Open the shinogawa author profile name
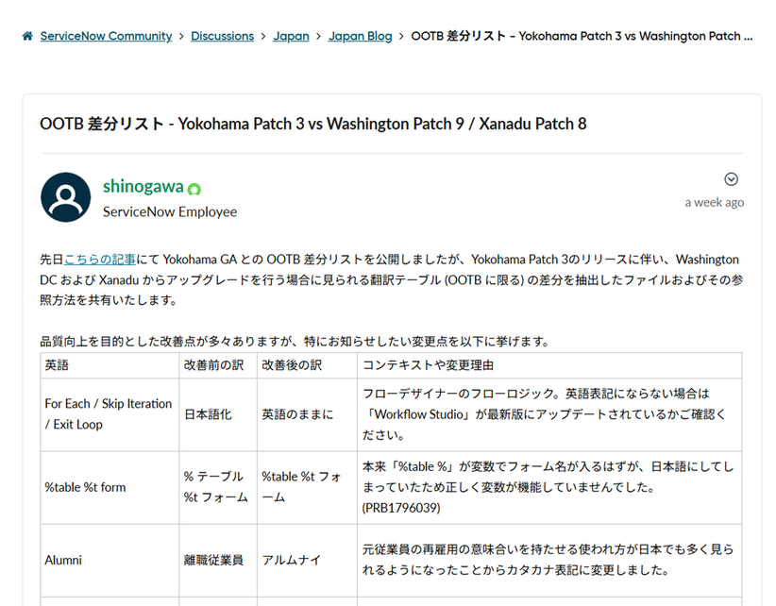The height and width of the screenshot is (606, 776). tap(143, 187)
